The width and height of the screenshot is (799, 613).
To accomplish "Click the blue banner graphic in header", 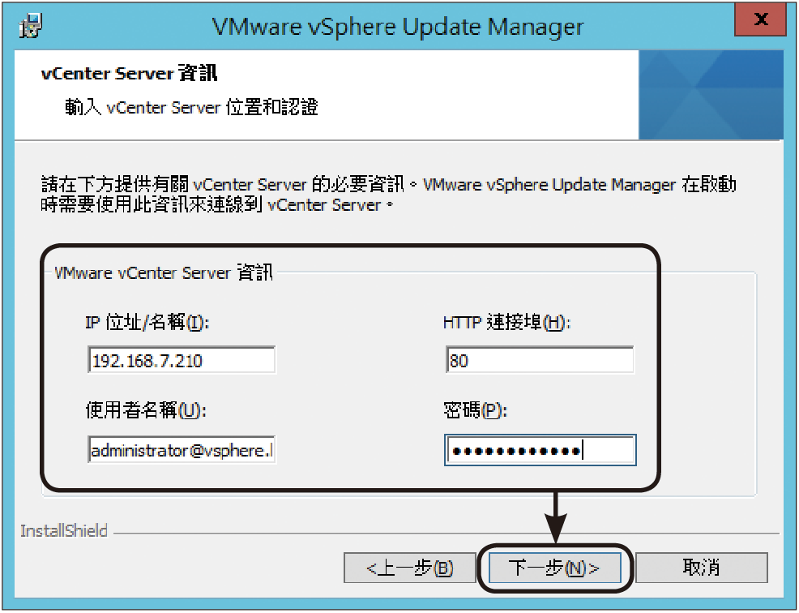I will (711, 94).
